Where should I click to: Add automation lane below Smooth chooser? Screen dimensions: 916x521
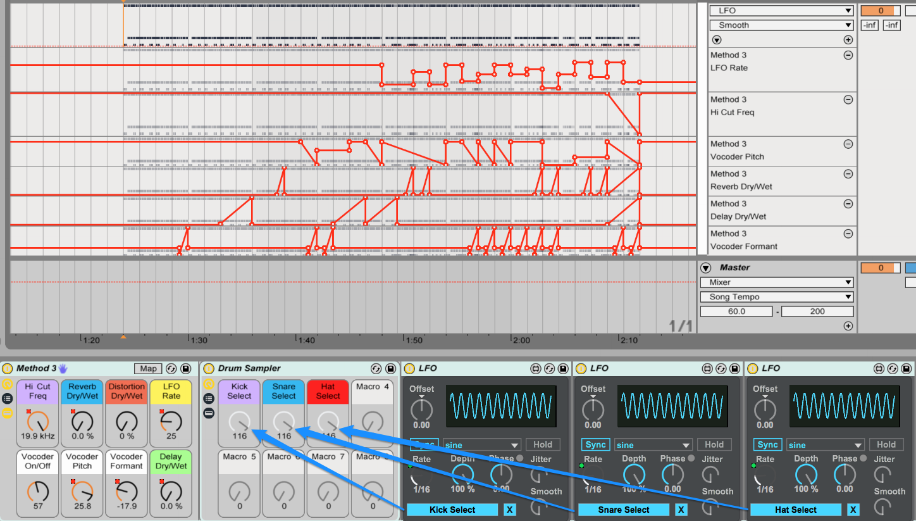tap(848, 40)
